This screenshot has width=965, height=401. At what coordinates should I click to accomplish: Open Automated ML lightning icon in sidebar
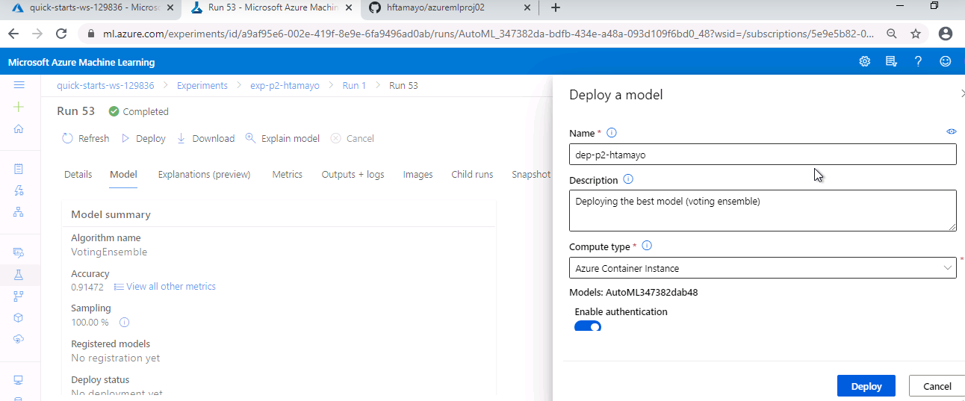pyautogui.click(x=19, y=190)
